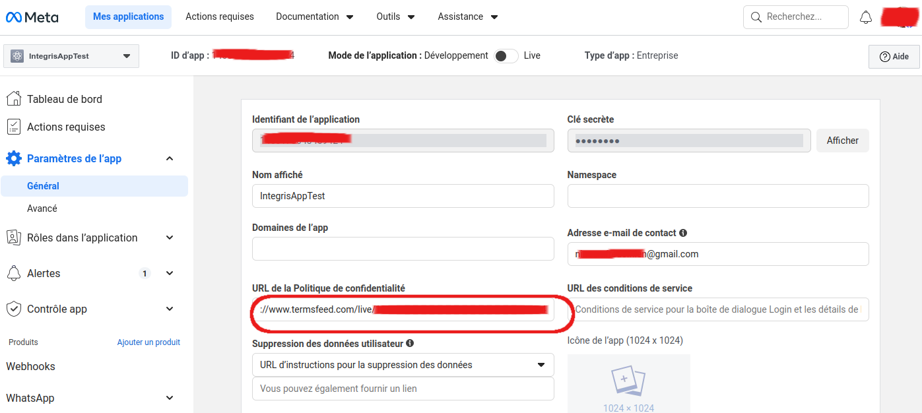922x413 pixels.
Task: Click the Aide help button
Action: pyautogui.click(x=894, y=57)
